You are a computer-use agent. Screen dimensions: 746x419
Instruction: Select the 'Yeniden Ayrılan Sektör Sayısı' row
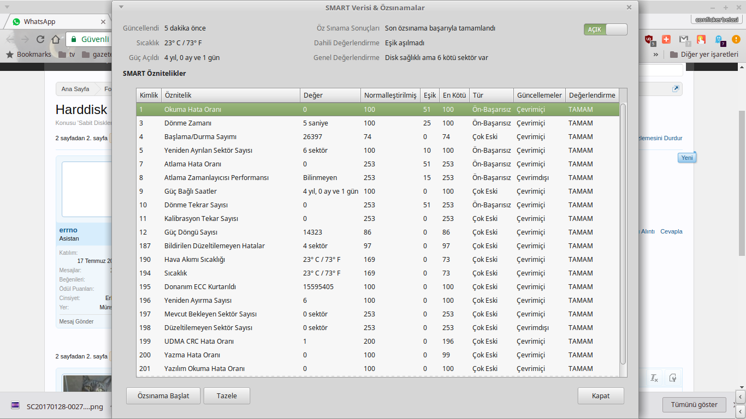click(208, 151)
